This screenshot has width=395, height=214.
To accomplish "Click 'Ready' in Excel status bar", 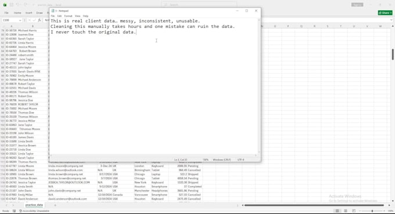I will click(x=6, y=211).
